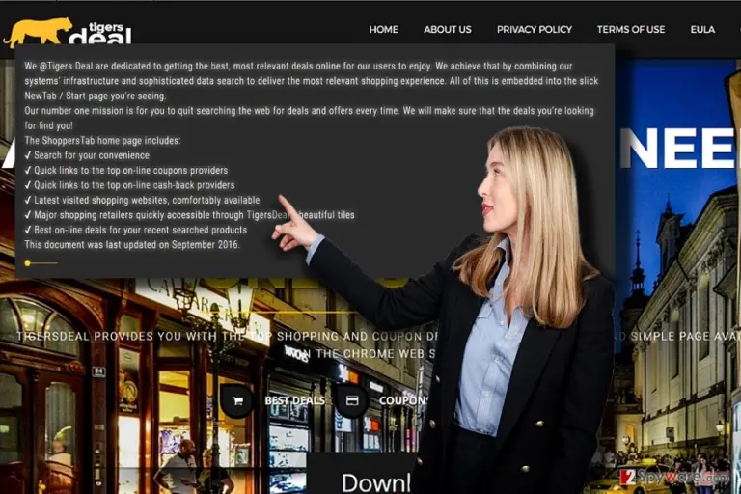
Task: Open the BEST DEALS link
Action: coord(294,400)
